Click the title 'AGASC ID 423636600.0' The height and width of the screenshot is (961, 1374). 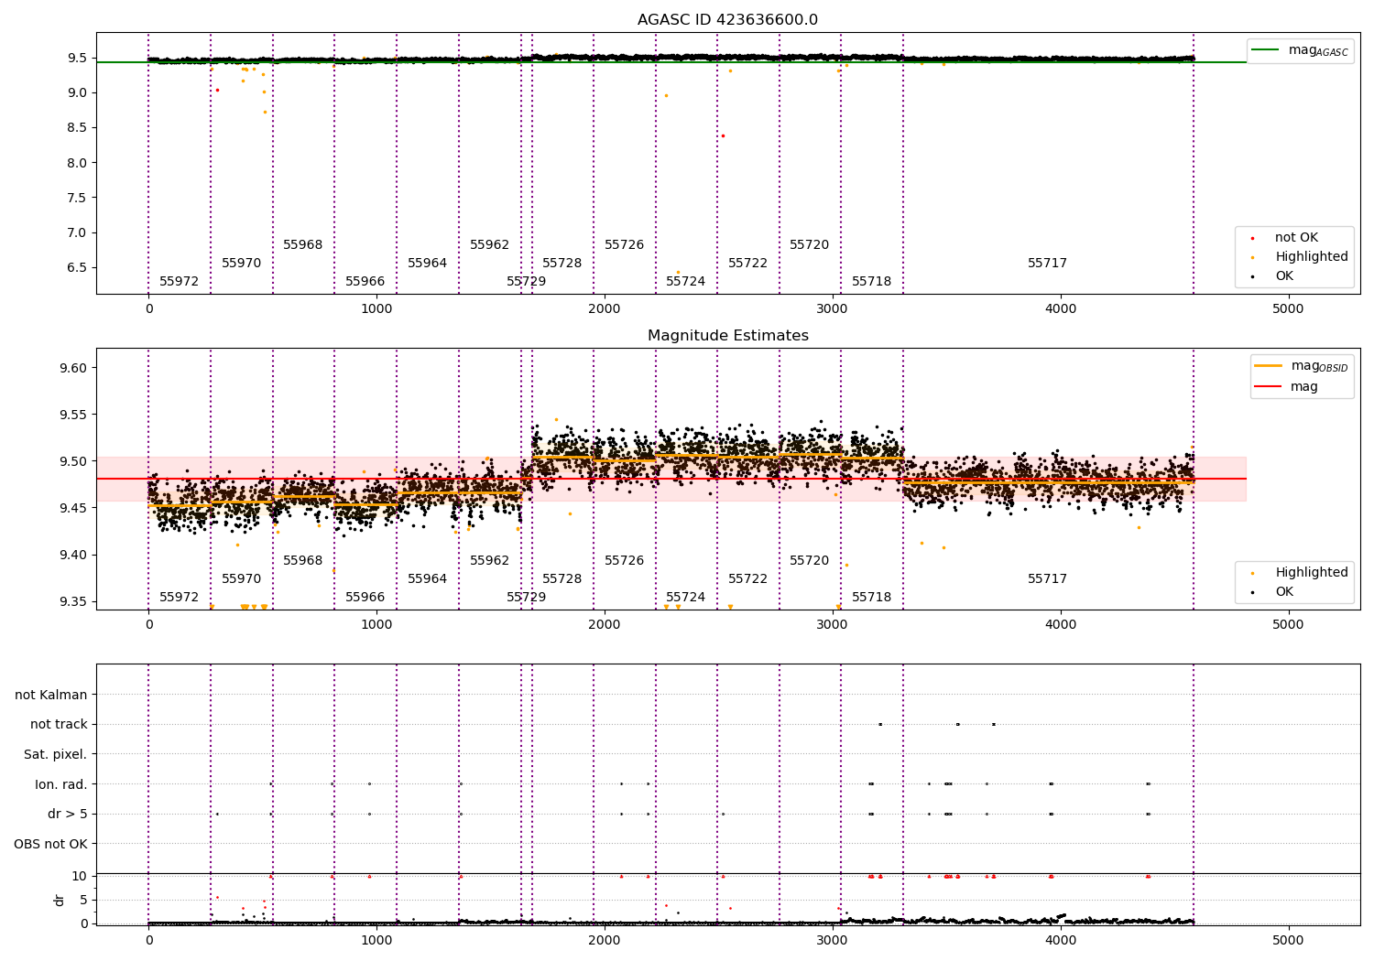[x=727, y=20]
